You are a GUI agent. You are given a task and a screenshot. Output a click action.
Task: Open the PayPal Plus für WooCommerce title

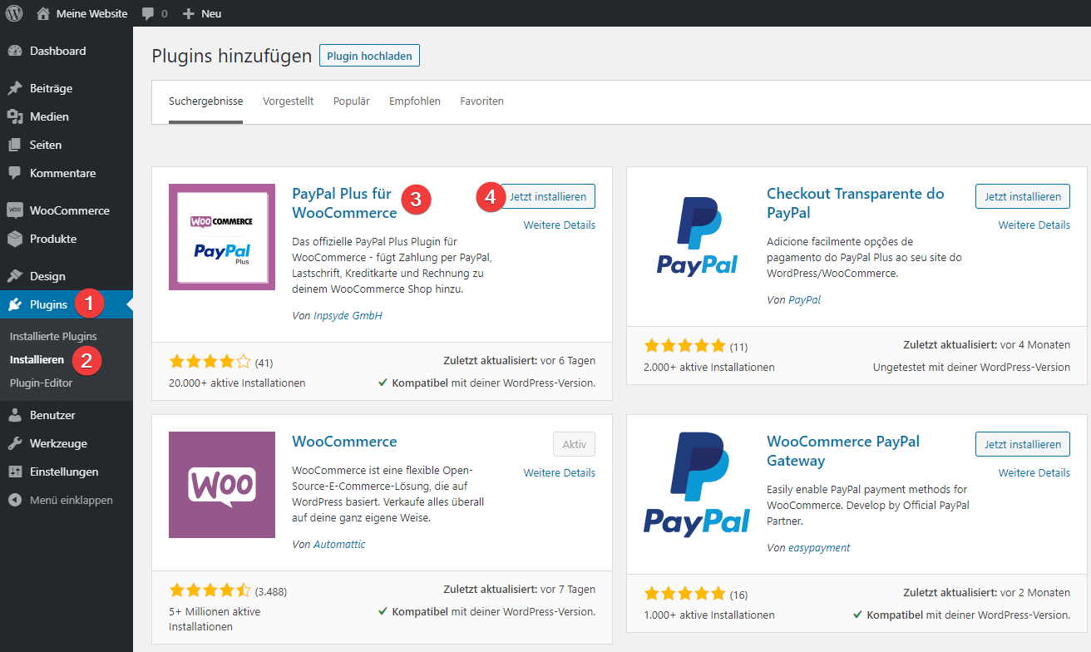pos(344,203)
